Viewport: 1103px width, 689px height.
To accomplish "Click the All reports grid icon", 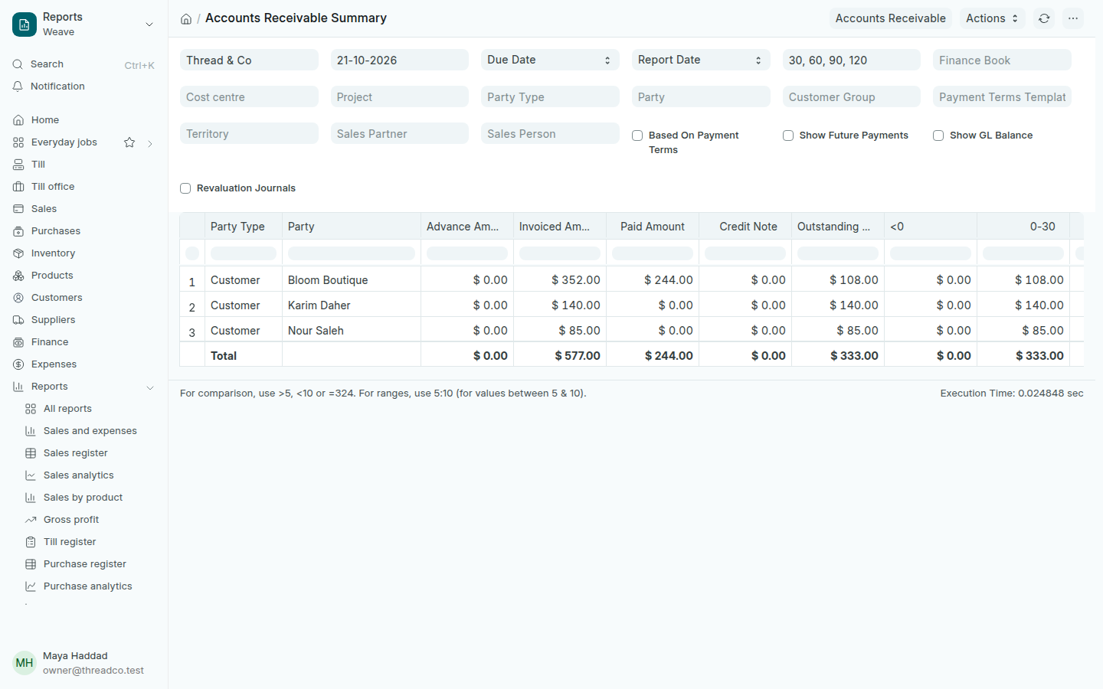I will (31, 409).
